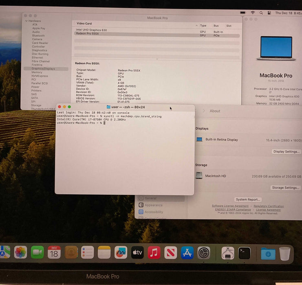
Task: Click Slot column header
Action: pos(229,26)
